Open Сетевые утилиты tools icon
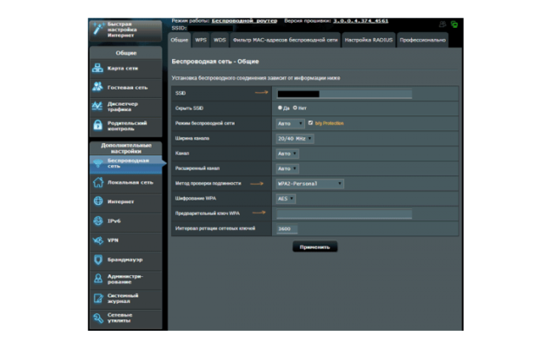The image size is (556, 342). click(x=98, y=318)
